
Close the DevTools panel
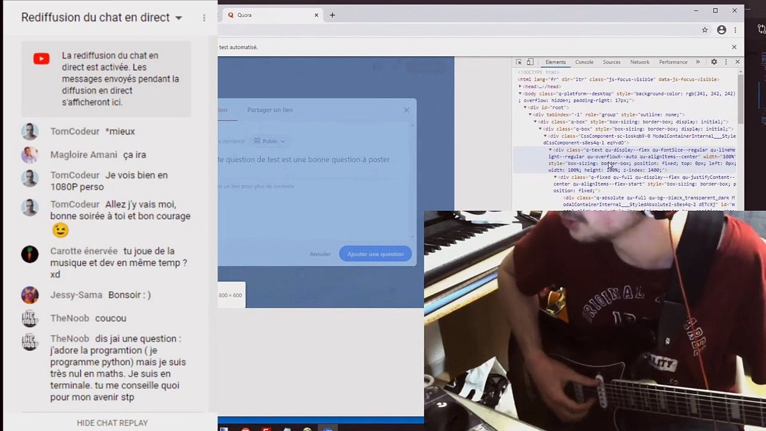pyautogui.click(x=737, y=62)
